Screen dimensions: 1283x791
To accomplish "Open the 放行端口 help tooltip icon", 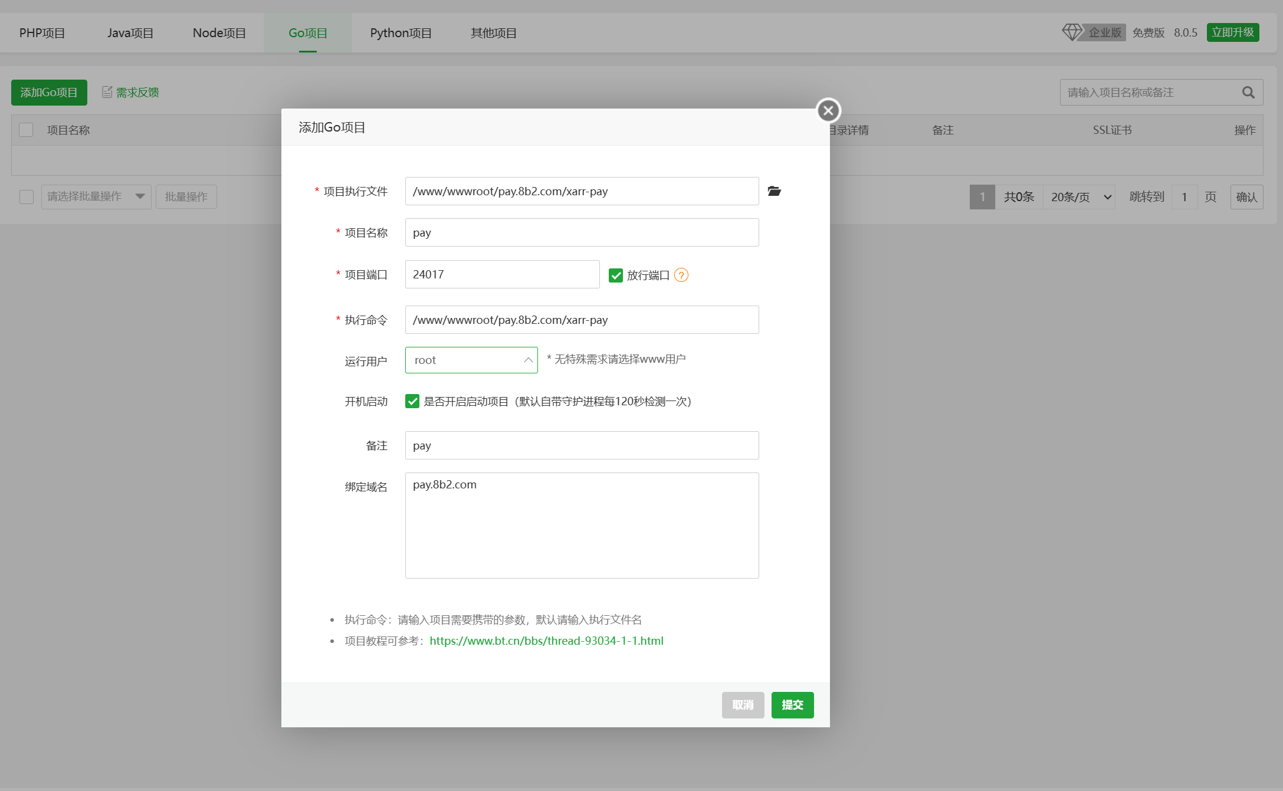I will [x=681, y=275].
